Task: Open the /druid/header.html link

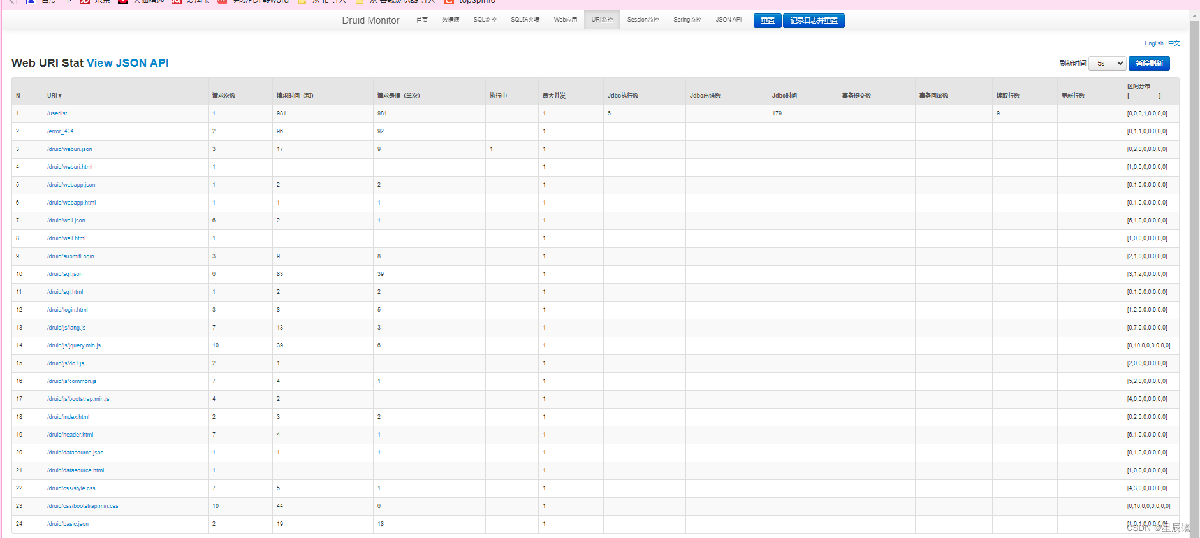Action: click(70, 435)
